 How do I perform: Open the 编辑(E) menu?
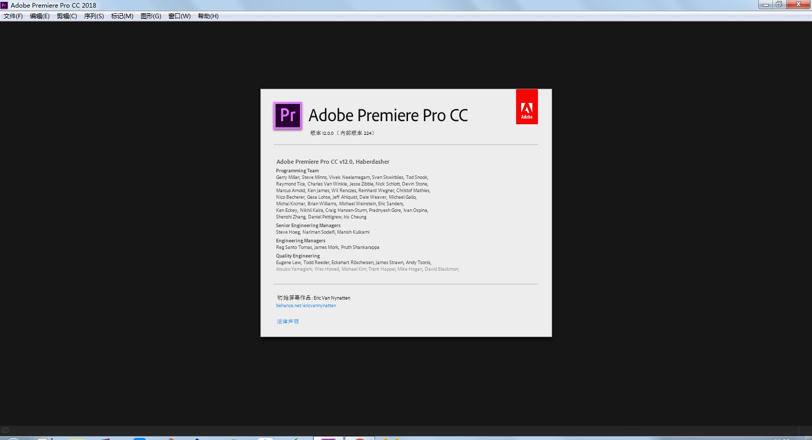click(x=40, y=16)
